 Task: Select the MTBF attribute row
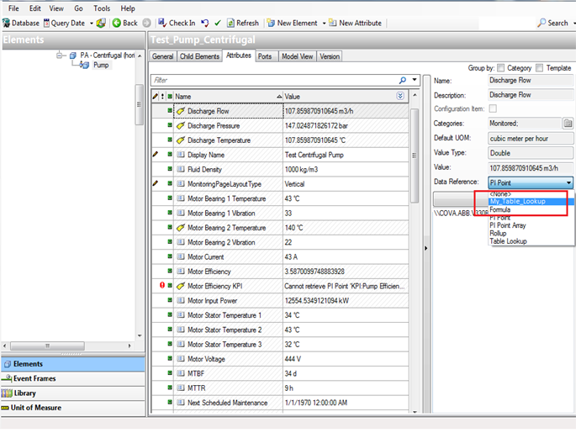280,373
